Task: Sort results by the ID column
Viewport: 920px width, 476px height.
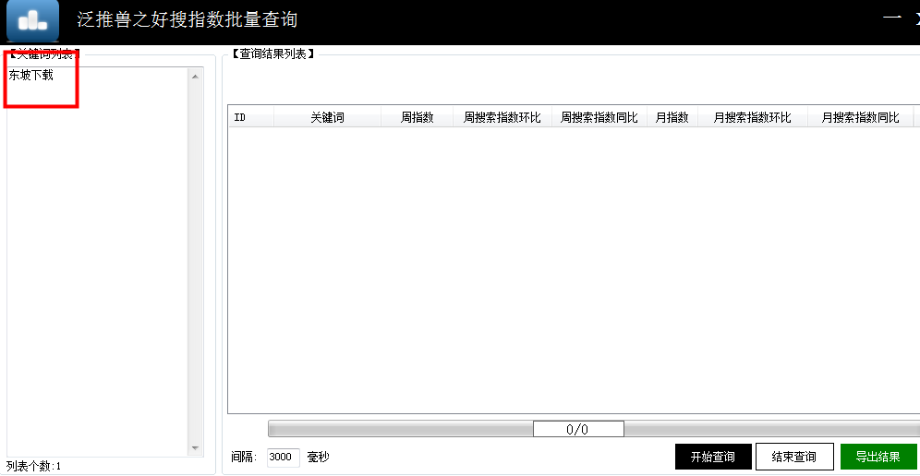Action: [x=251, y=117]
